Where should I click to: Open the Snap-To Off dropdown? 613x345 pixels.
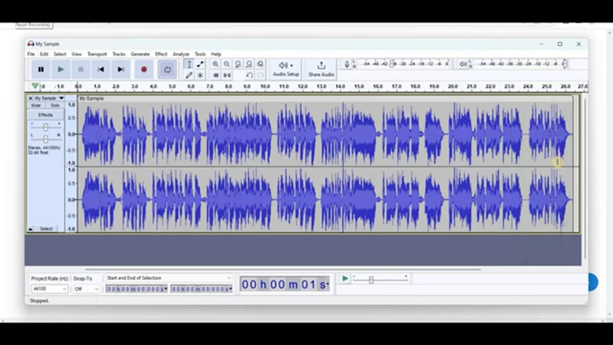click(x=87, y=289)
